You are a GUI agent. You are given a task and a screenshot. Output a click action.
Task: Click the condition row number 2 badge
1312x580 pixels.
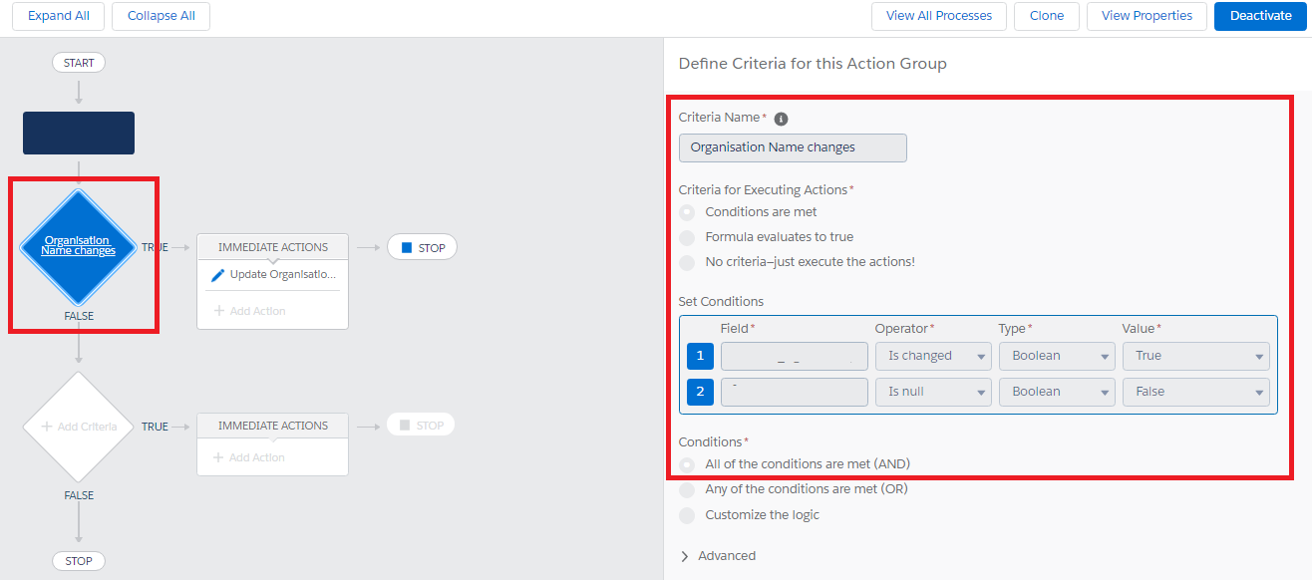[700, 392]
